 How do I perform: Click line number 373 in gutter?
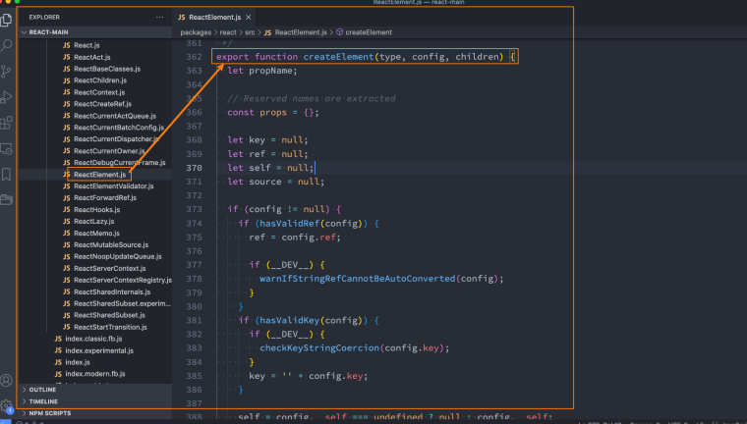point(194,209)
